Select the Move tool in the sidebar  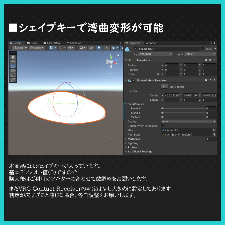click(12, 62)
